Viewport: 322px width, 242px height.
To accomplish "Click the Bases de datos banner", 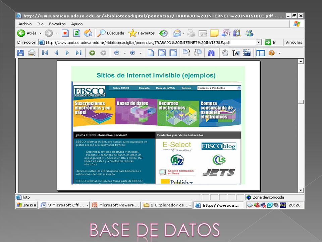I will (x=136, y=112).
